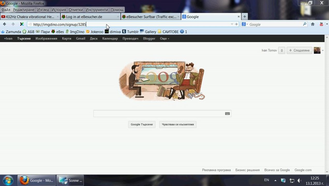The image size is (329, 186).
Task: Click the Google doodle image
Action: coord(162,80)
